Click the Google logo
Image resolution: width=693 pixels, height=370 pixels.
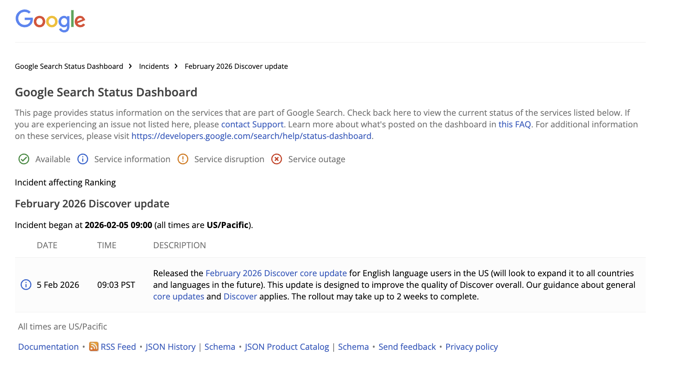point(50,20)
